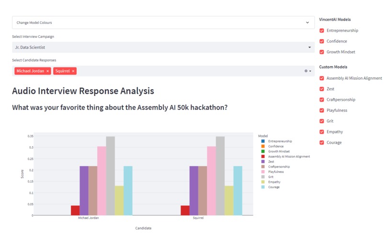386x235 pixels.
Task: Click the VincentAI Models heading
Action: click(335, 20)
